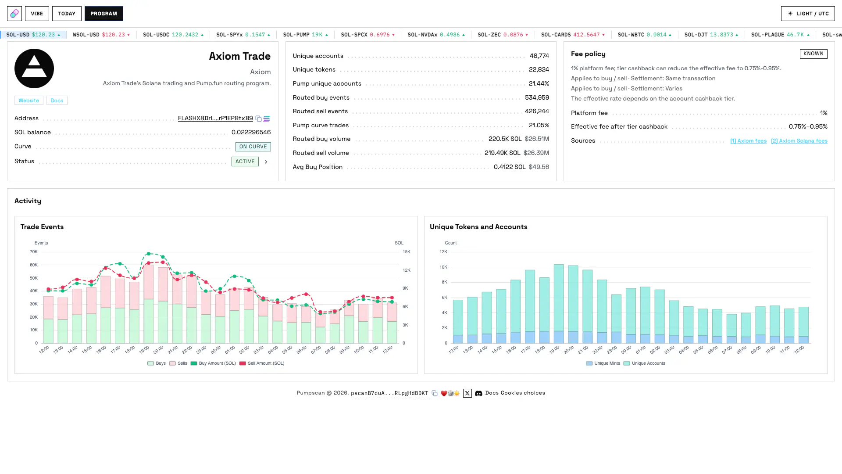Screen dimensions: 842x474
Task: Click the Unique Tokens and Accounts title
Action: coord(478,227)
